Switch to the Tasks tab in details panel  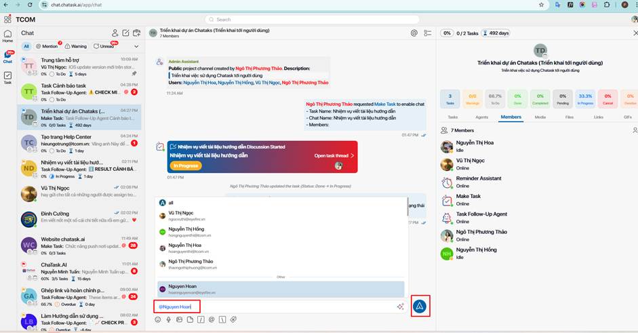point(452,117)
